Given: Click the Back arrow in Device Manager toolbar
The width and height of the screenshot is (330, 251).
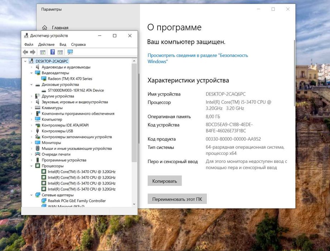Looking at the screenshot, I should pos(25,52).
